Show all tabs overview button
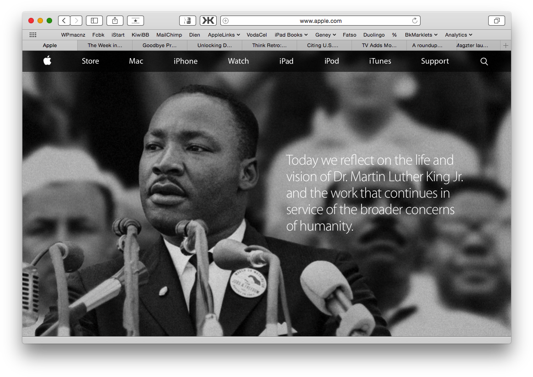This screenshot has height=377, width=533. 496,21
